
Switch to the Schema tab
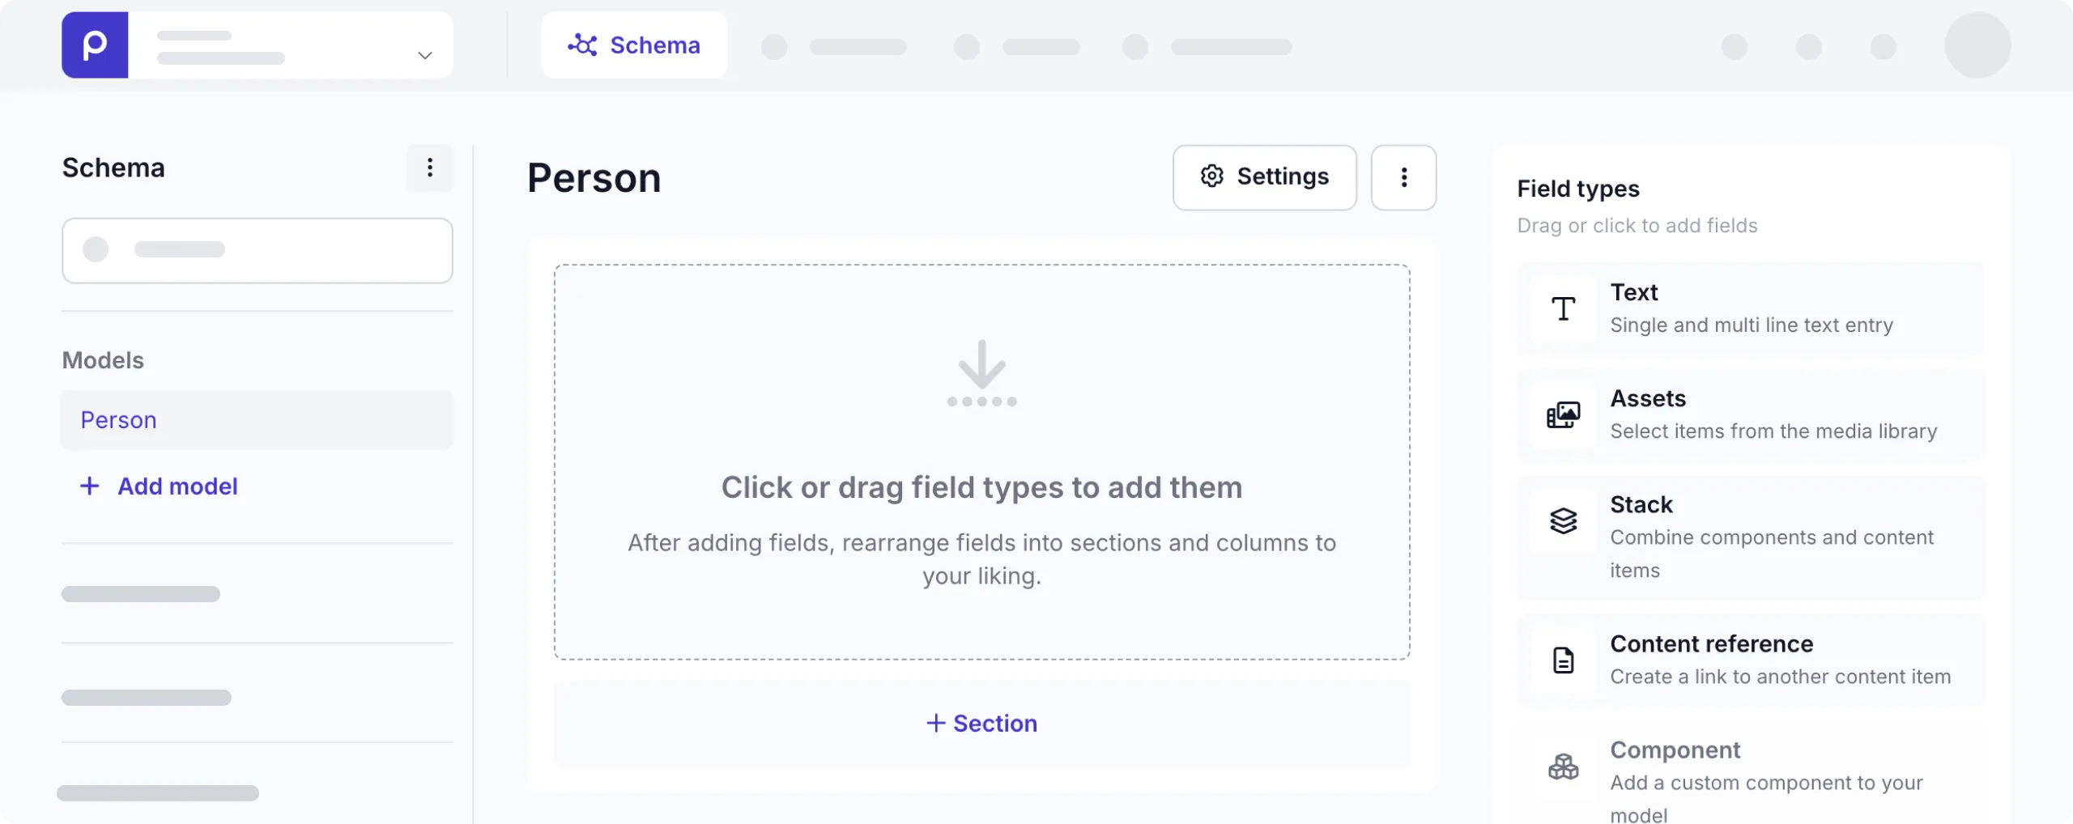click(634, 45)
